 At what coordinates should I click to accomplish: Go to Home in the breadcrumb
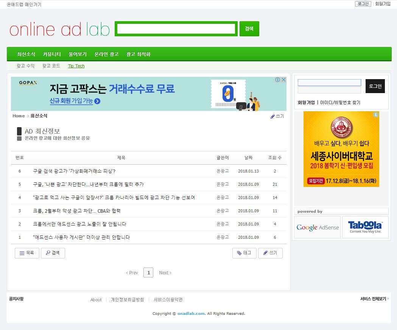pos(19,116)
